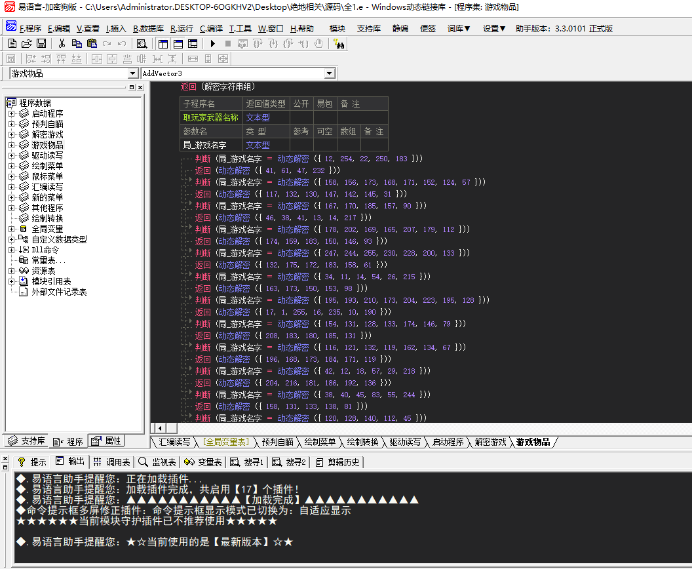Click the Cut scissors icon
The width and height of the screenshot is (692, 569).
pos(62,44)
